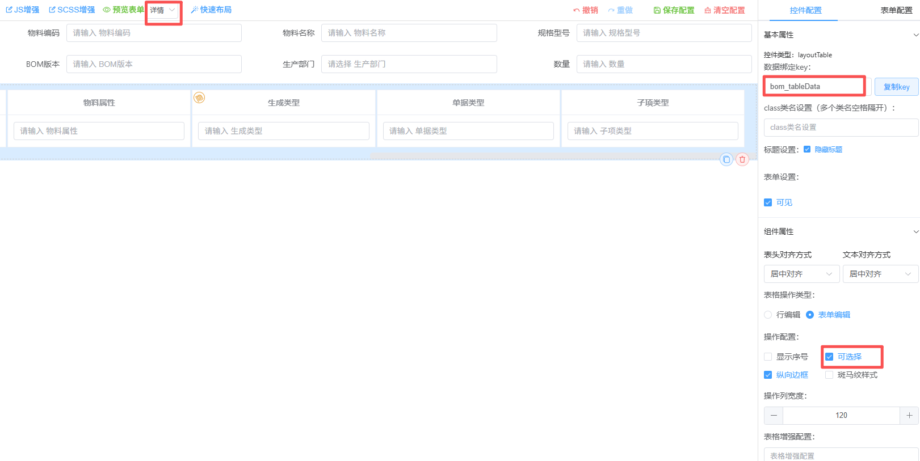Click the blue copy icon below table

point(726,159)
